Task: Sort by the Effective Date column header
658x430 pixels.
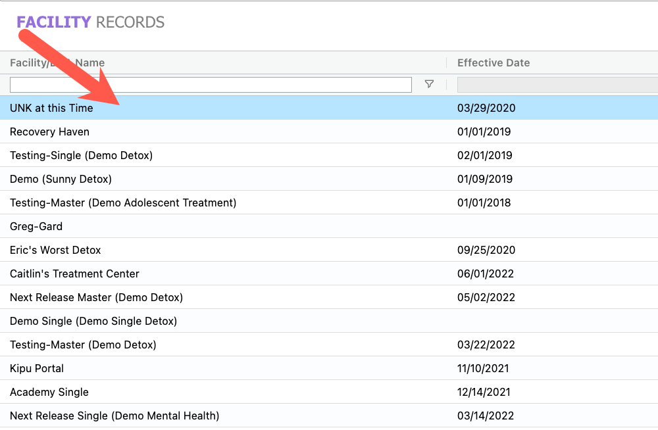Action: [x=493, y=63]
